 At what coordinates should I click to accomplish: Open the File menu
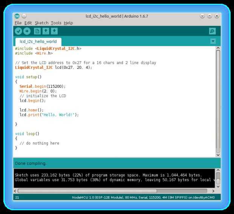[x=18, y=23]
